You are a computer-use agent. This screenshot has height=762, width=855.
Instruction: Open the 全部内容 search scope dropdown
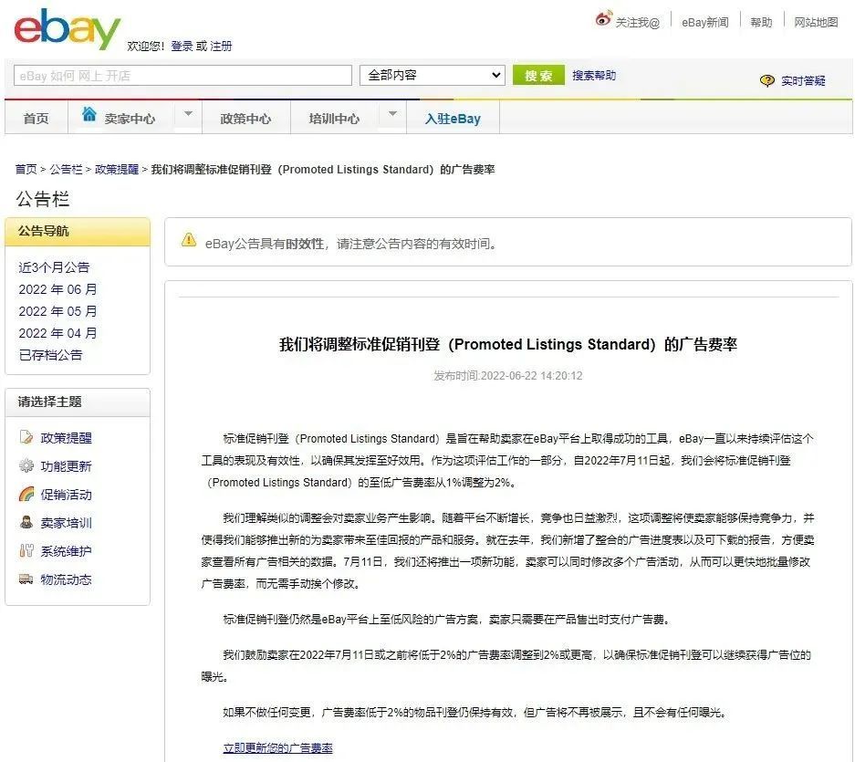click(433, 75)
